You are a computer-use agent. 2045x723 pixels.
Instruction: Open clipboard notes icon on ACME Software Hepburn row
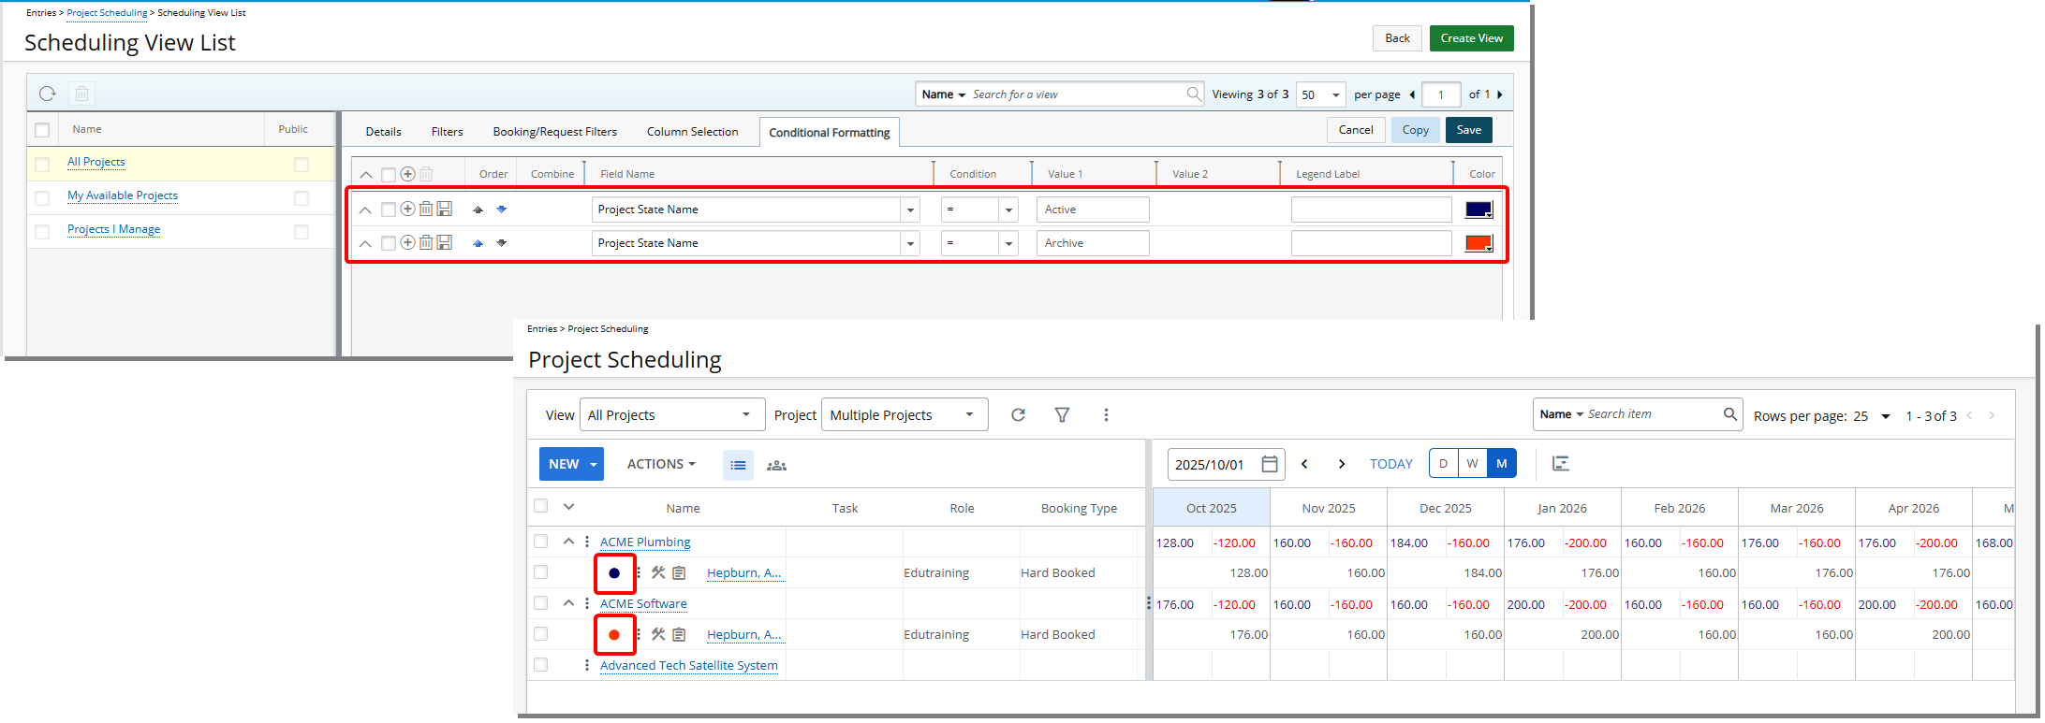(x=679, y=634)
